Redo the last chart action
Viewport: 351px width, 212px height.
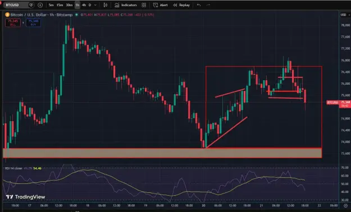[208, 5]
